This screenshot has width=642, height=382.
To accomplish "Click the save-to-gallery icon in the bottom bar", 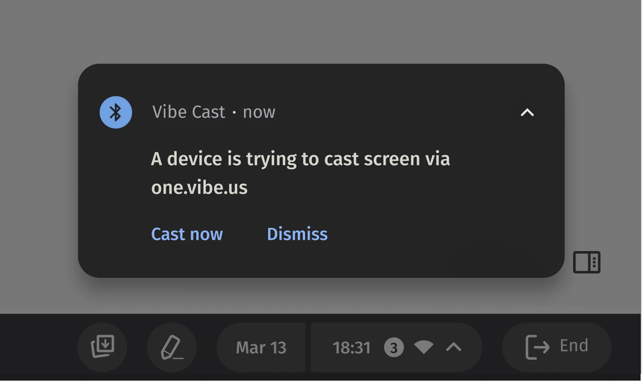I will pos(102,347).
